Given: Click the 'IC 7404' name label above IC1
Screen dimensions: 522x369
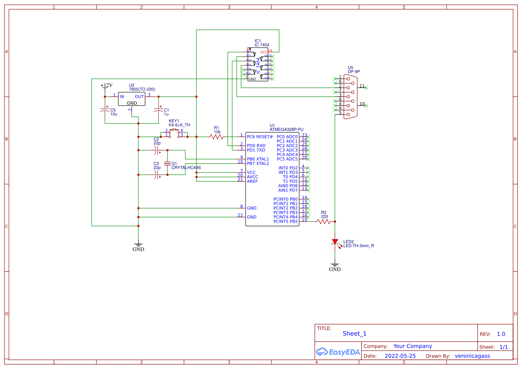Looking at the screenshot, I should 262,45.
